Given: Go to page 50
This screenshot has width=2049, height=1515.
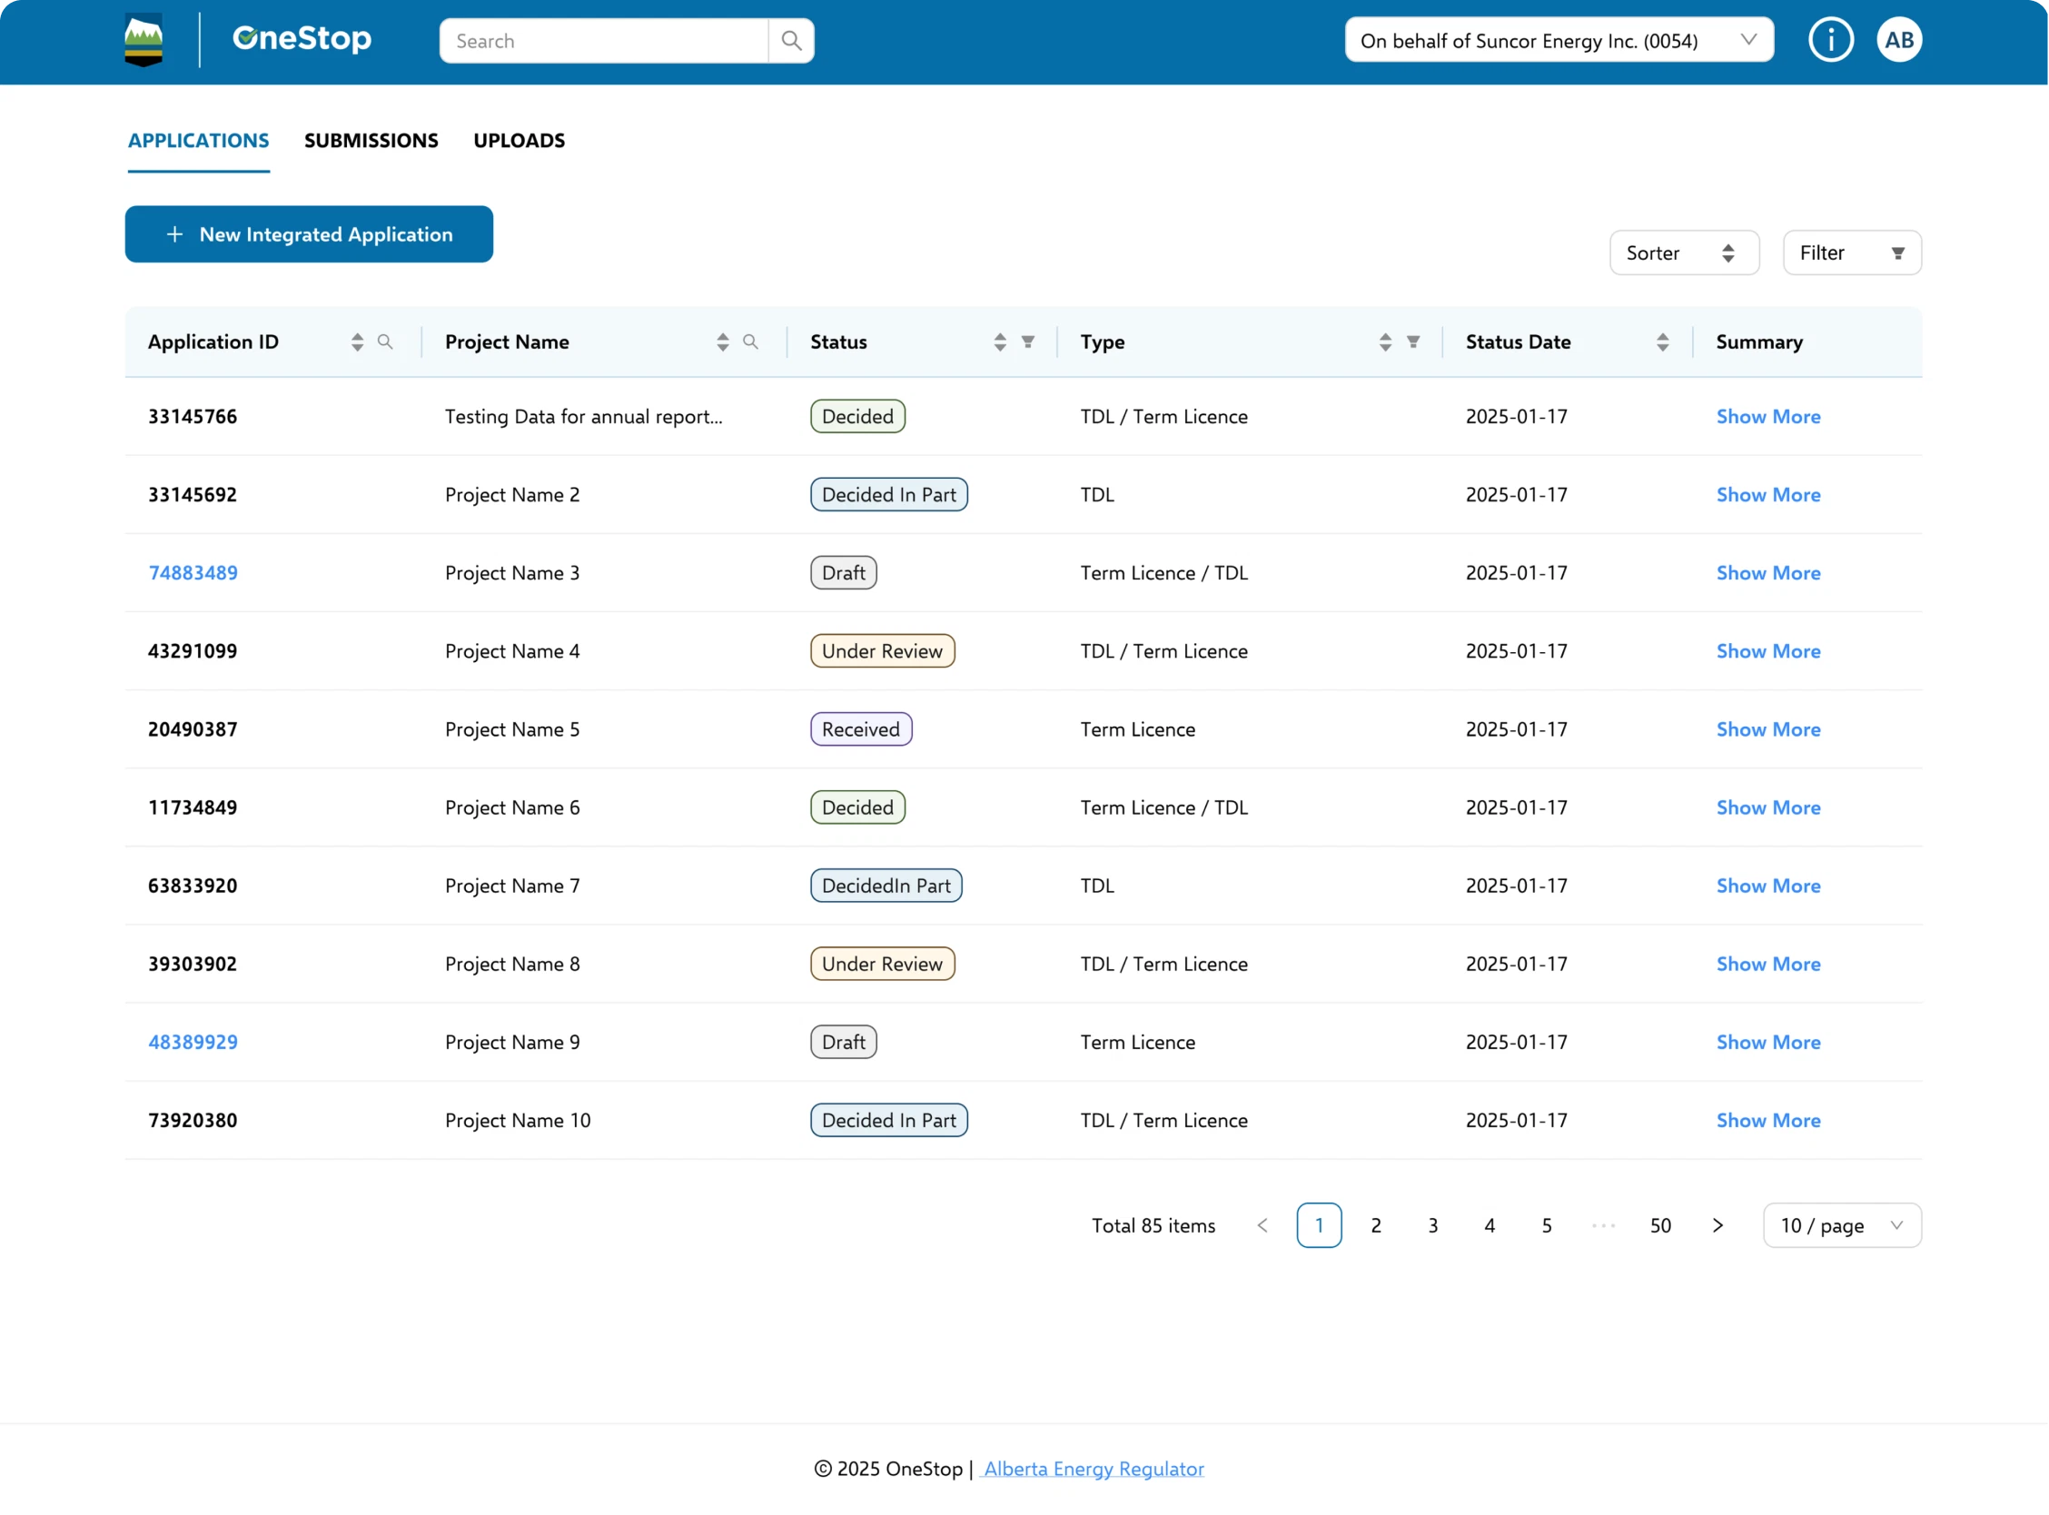Looking at the screenshot, I should [x=1660, y=1225].
